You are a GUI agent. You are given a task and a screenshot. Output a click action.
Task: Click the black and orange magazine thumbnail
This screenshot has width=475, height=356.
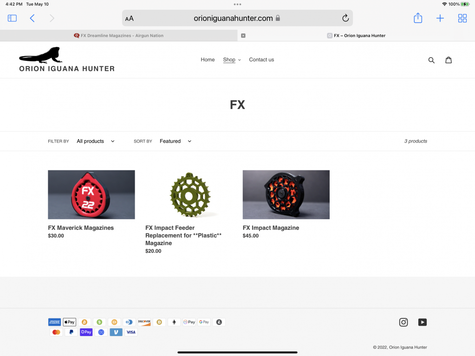286,194
